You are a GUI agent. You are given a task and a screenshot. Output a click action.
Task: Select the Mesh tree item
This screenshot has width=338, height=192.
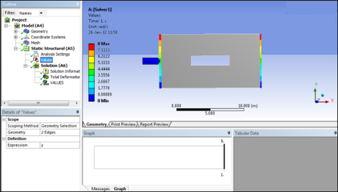pyautogui.click(x=35, y=43)
